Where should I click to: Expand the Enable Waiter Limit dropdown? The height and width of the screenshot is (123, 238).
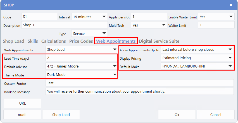click(x=216, y=17)
